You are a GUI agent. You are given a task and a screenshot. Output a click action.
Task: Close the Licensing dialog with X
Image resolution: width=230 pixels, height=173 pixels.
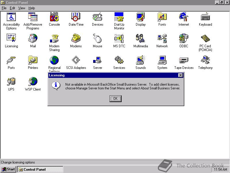[181, 75]
